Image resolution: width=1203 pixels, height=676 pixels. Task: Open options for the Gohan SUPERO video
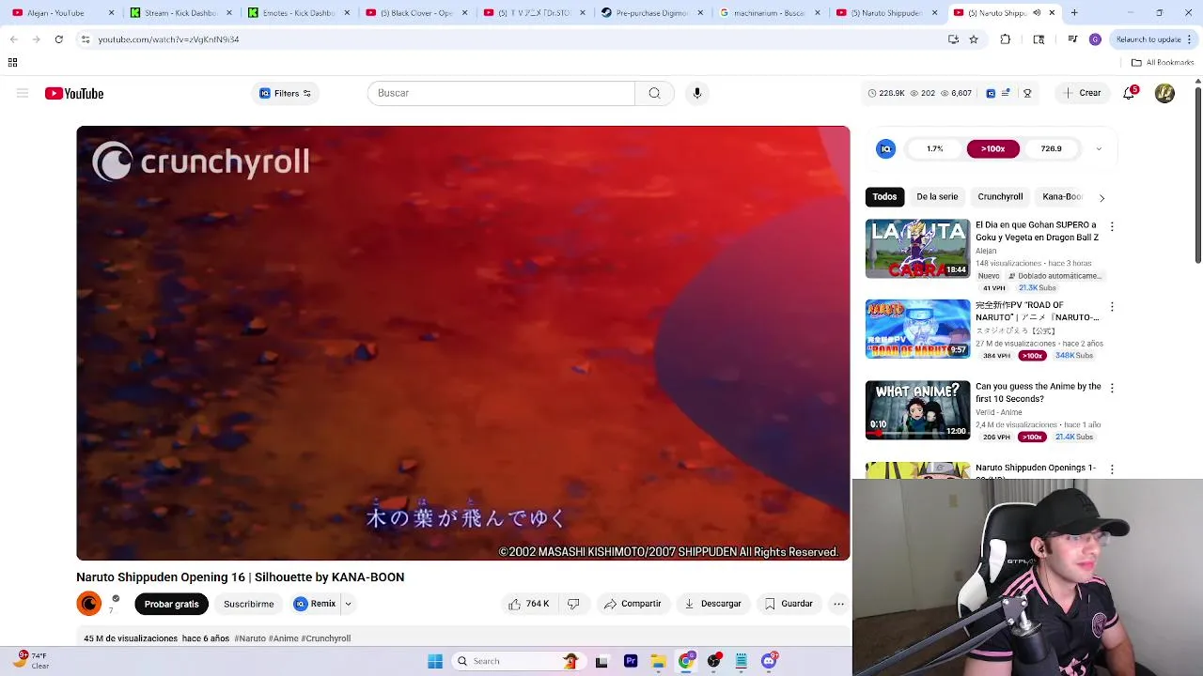(1112, 226)
